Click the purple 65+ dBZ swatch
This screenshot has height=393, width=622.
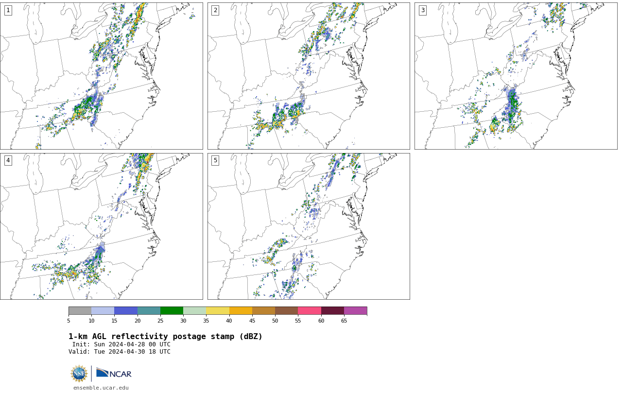pyautogui.click(x=355, y=311)
